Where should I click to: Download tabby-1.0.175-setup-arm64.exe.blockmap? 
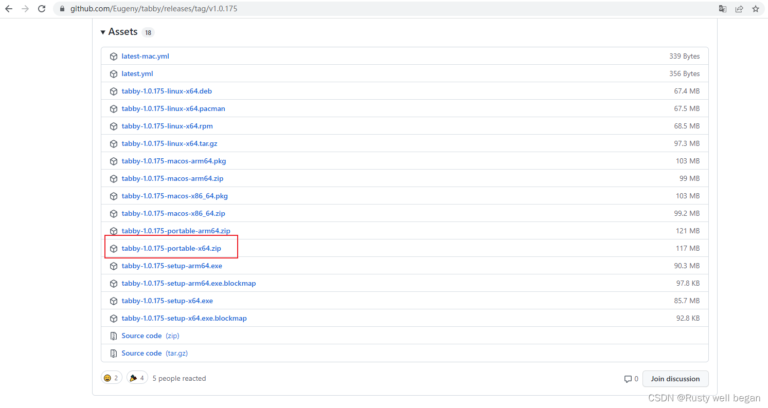(189, 283)
